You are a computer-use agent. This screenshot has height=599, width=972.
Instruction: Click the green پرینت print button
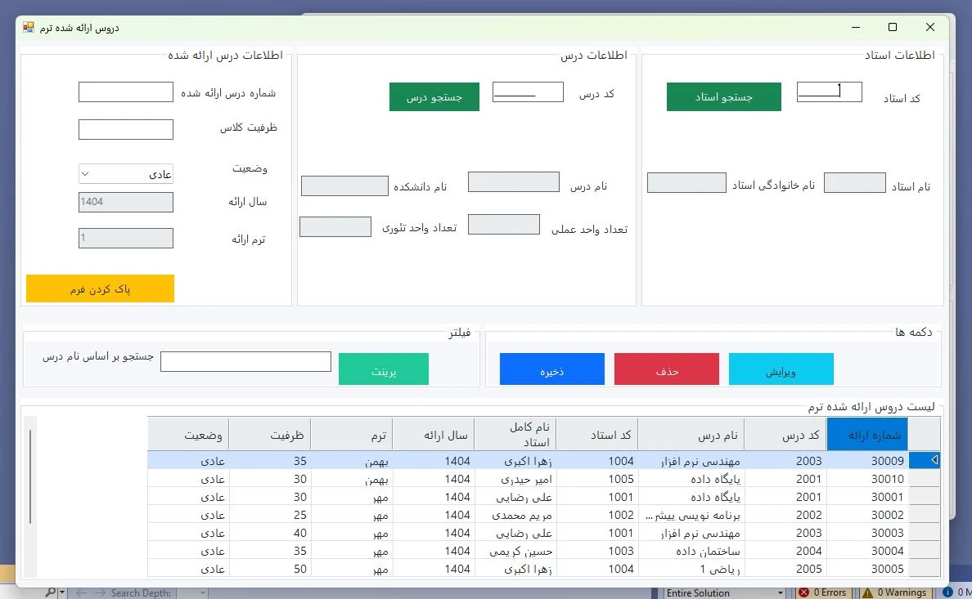click(x=383, y=369)
